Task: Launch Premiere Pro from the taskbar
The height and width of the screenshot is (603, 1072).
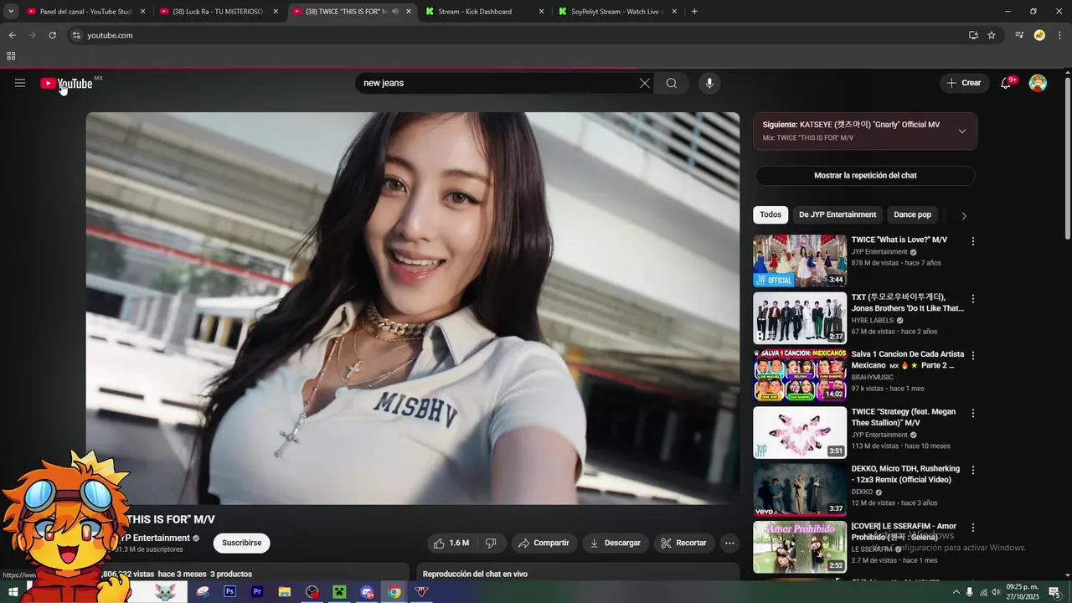Action: click(x=257, y=592)
